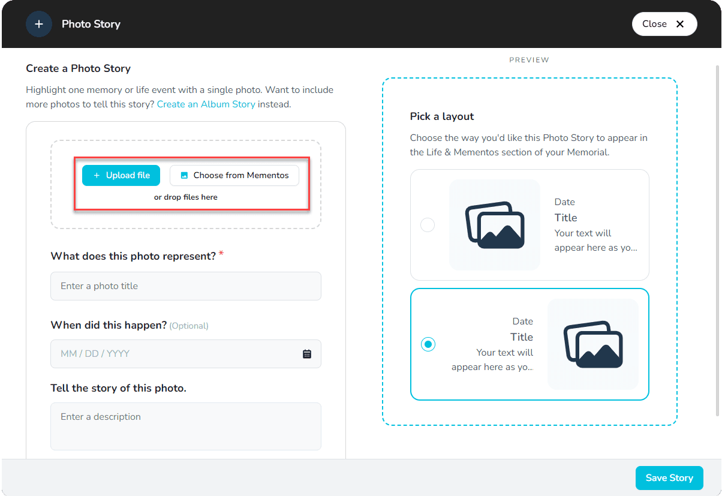Click the image icon in Choose from Mementos
722x496 pixels.
point(185,176)
